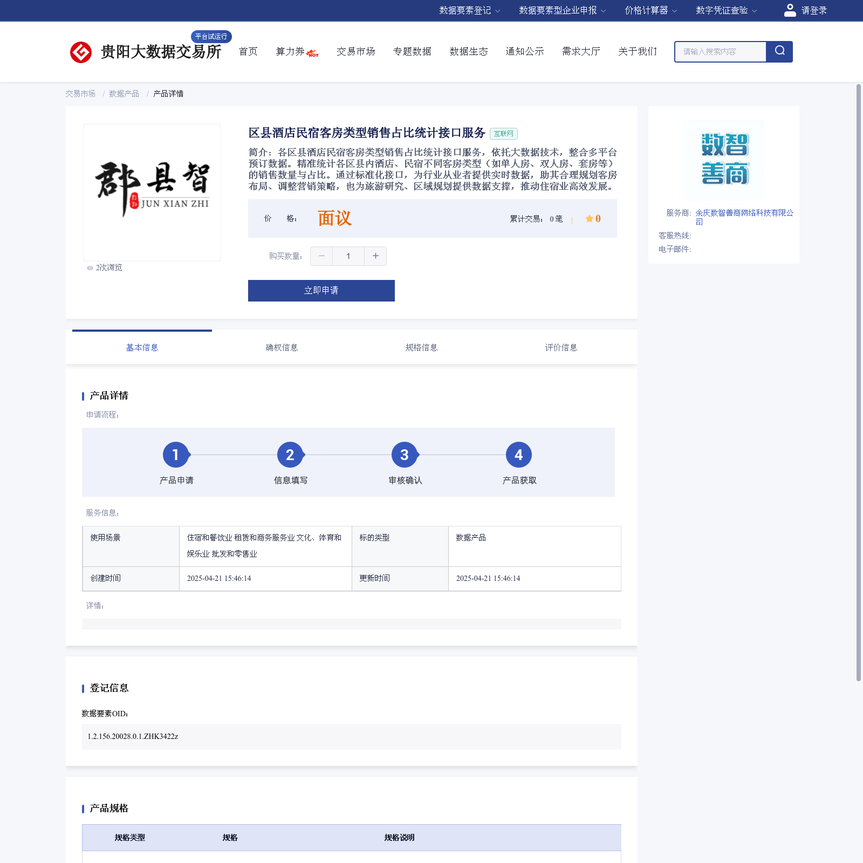The height and width of the screenshot is (863, 863).
Task: Click the 平台试运行 badge
Action: click(211, 37)
